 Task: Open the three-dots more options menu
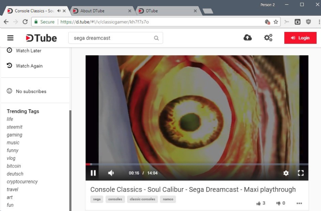tap(299, 203)
